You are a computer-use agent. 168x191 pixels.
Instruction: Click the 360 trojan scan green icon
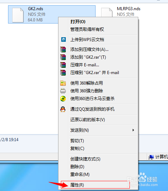[x=63, y=99]
